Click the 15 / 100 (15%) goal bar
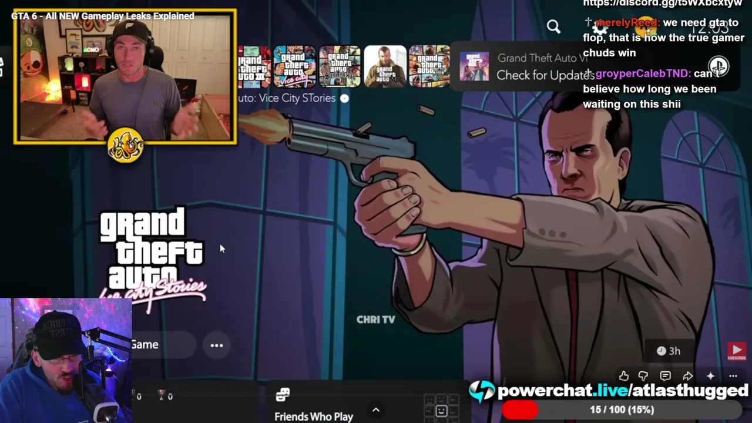The height and width of the screenshot is (423, 752). click(622, 410)
